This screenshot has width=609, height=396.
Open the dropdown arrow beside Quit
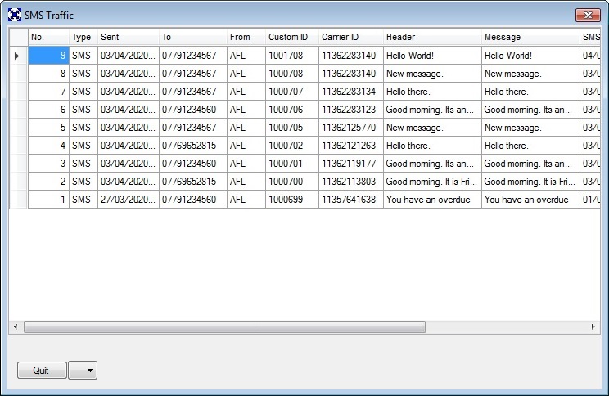pyautogui.click(x=83, y=371)
